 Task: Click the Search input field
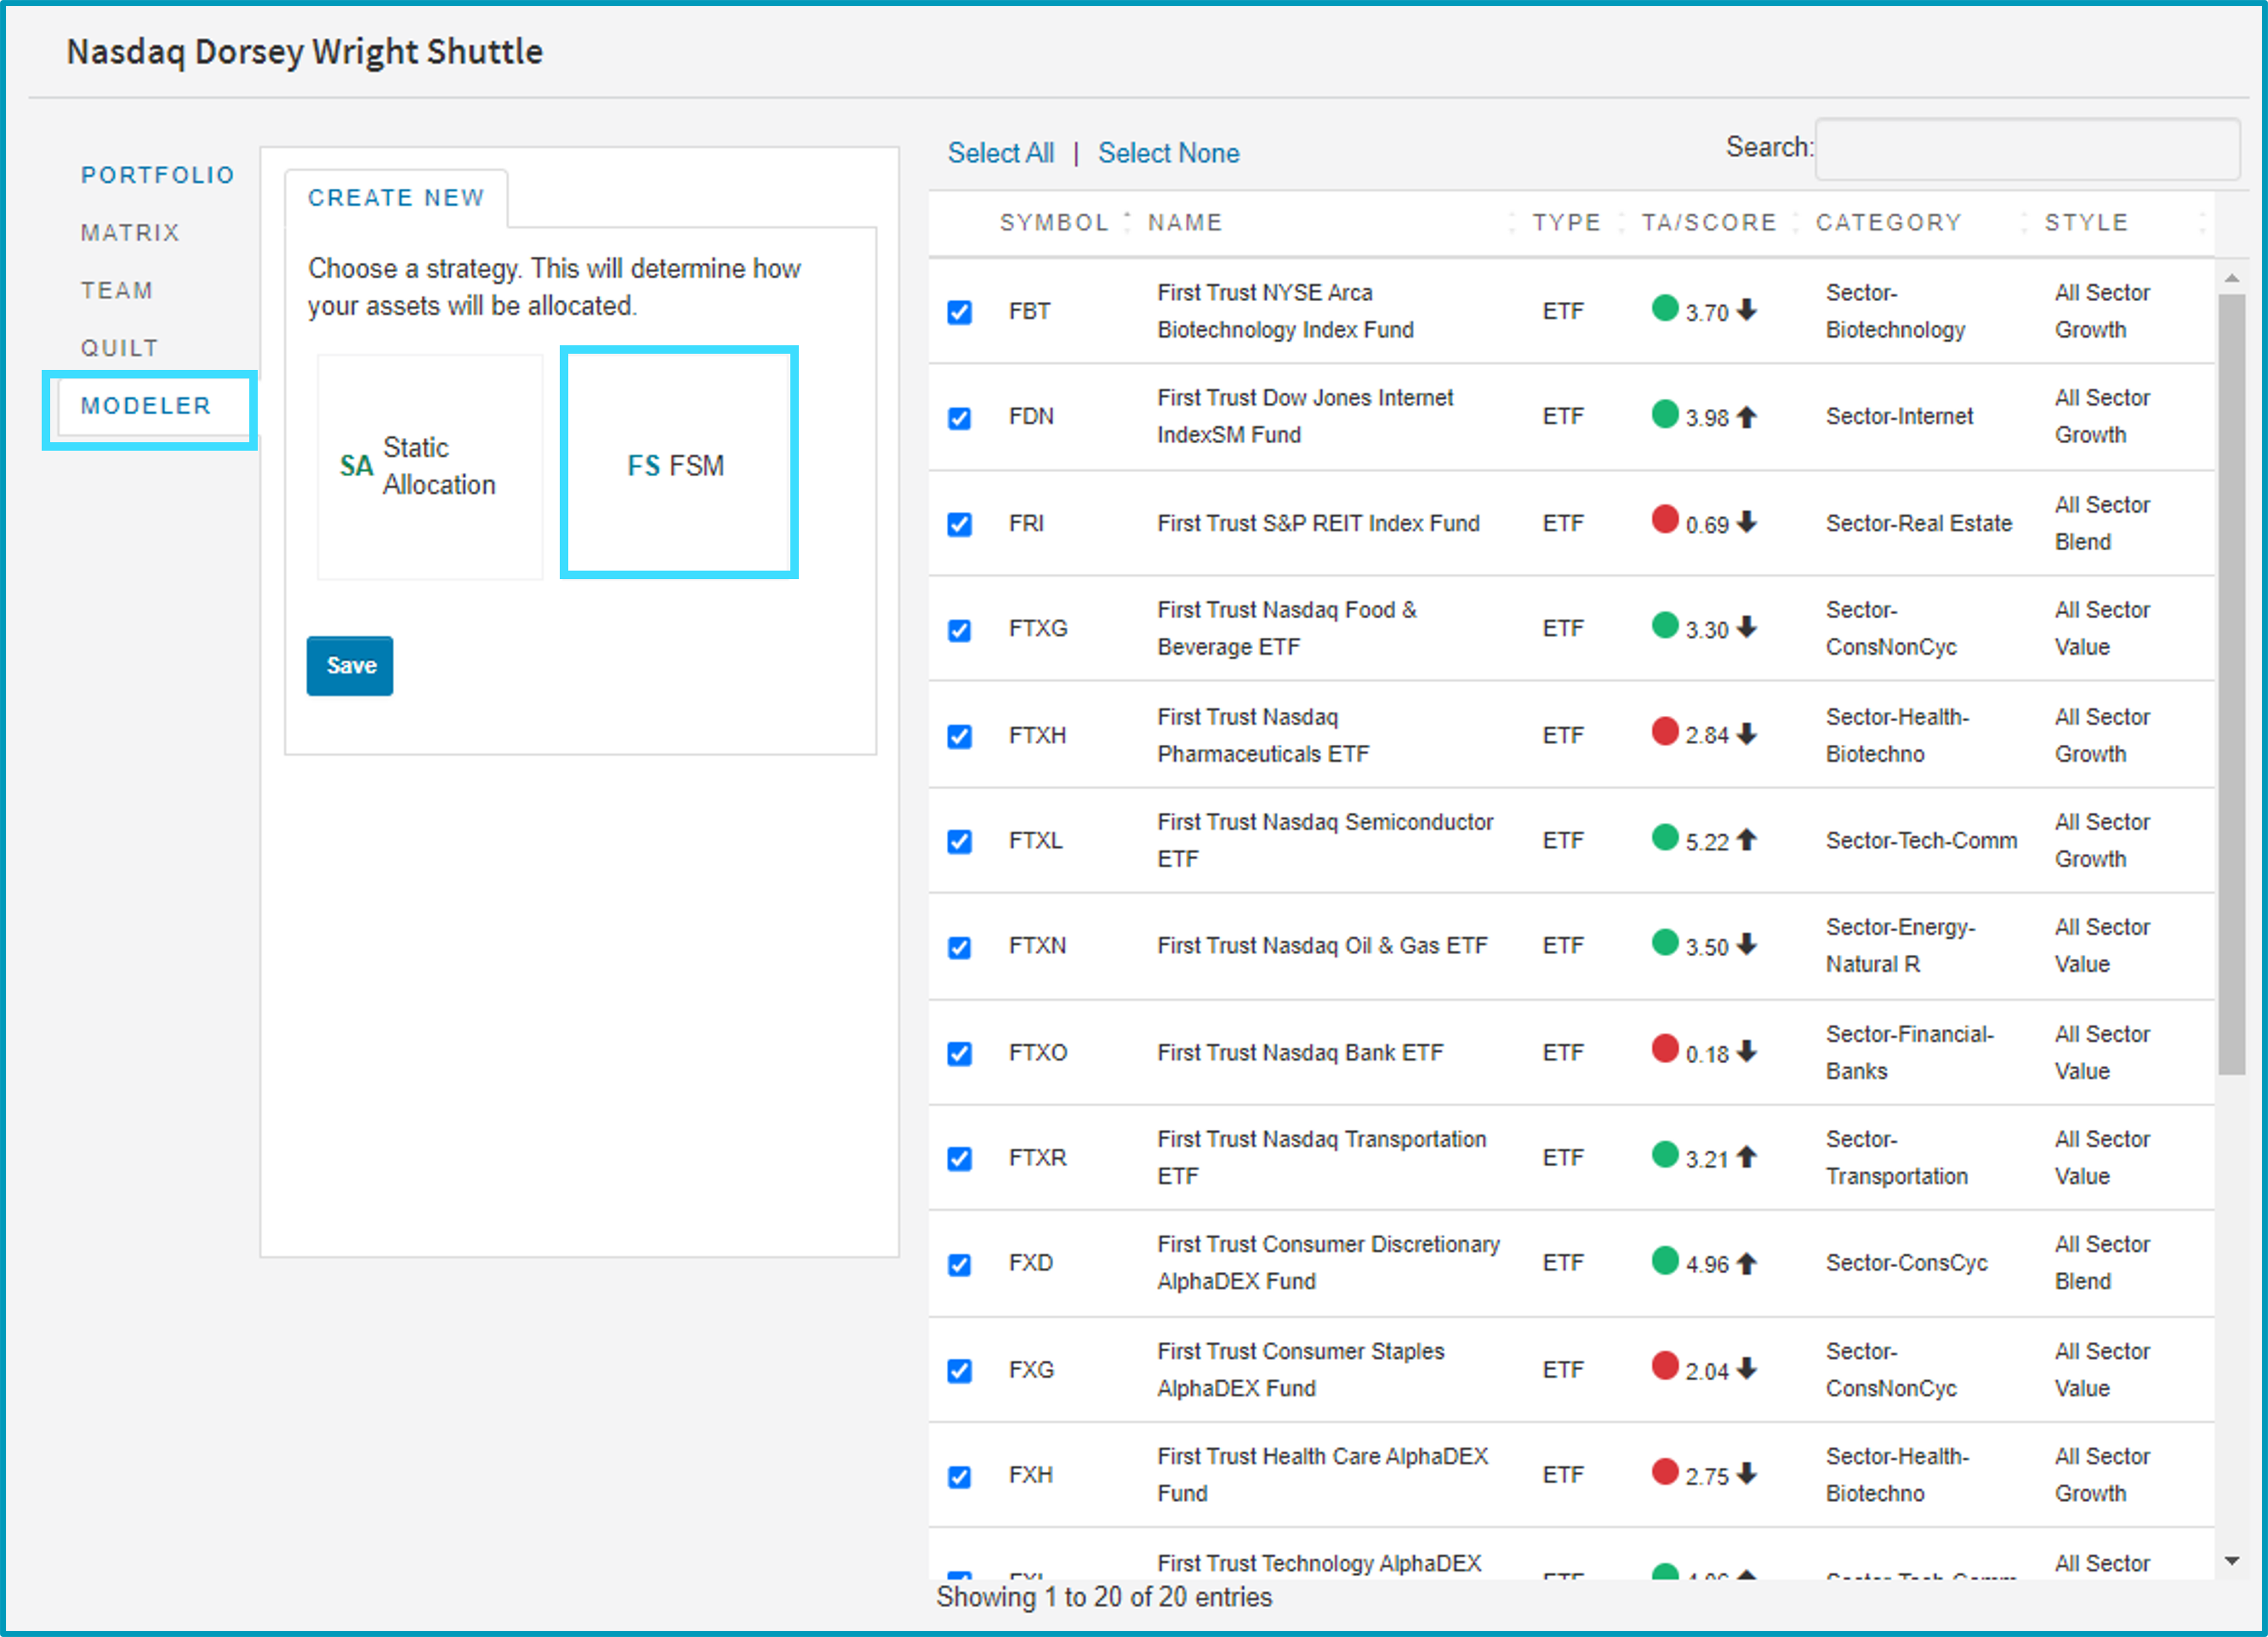[2027, 149]
